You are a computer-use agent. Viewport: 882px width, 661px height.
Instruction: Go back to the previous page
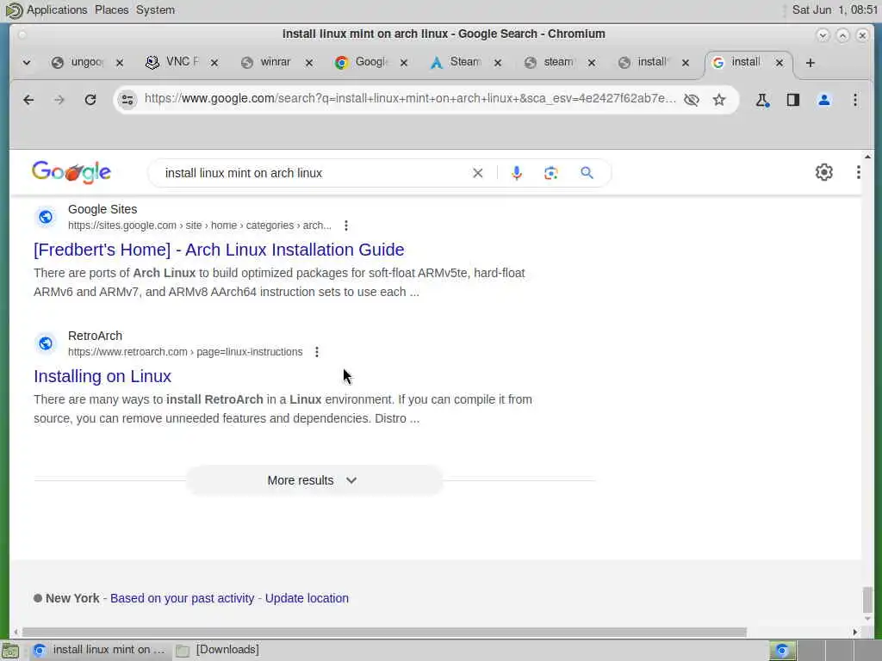28,100
